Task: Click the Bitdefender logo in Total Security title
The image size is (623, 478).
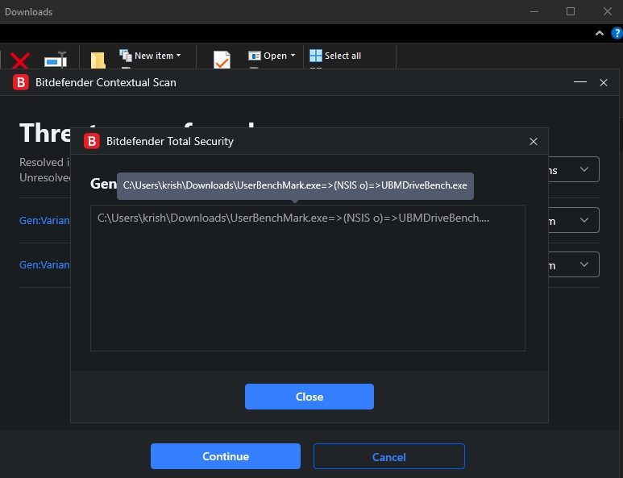Action: 92,141
